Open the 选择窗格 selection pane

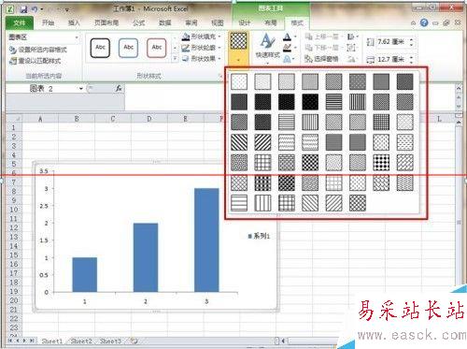(322, 58)
